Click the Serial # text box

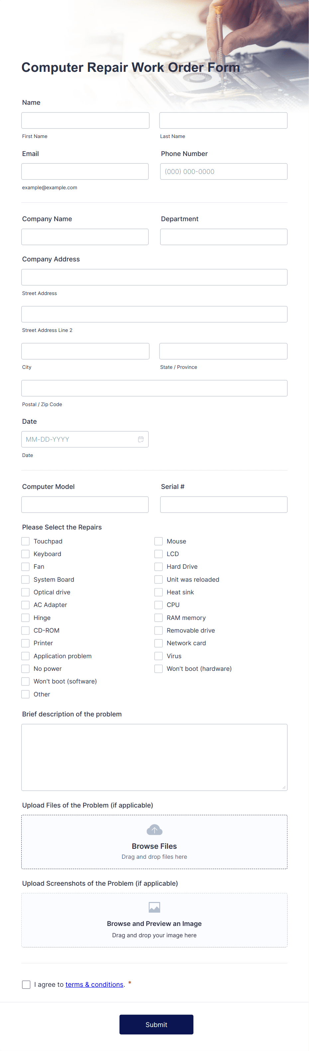coord(223,504)
